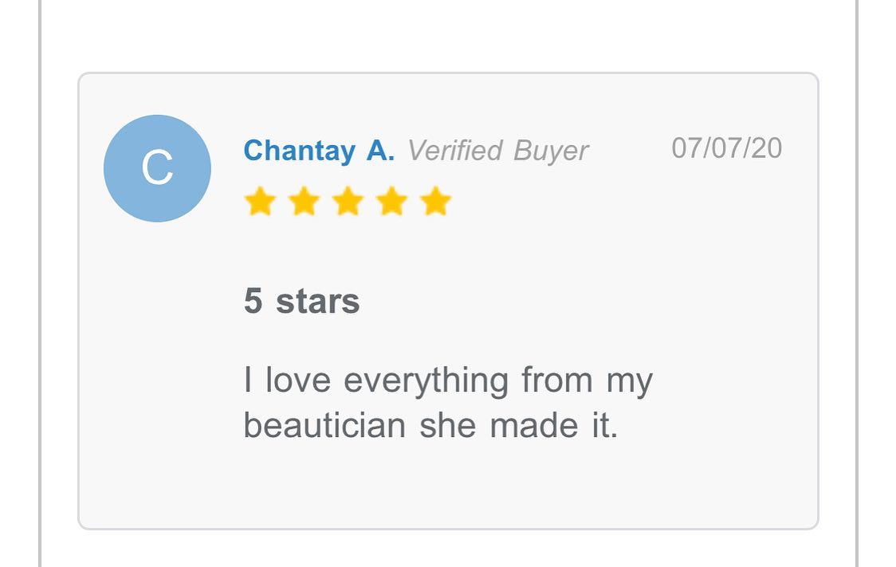Click "made it." at the review's end
The height and width of the screenshot is (567, 896).
(x=554, y=425)
